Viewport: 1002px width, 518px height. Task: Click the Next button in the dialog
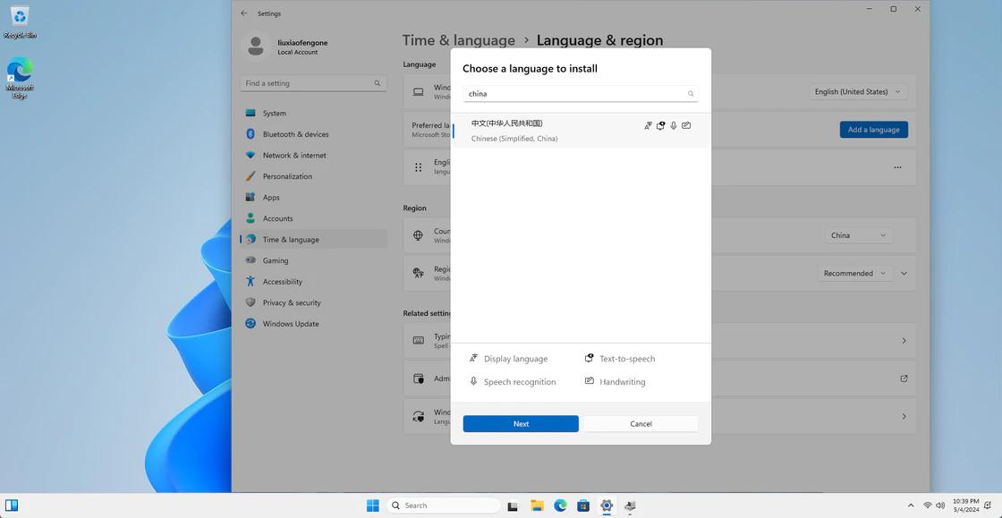[521, 423]
